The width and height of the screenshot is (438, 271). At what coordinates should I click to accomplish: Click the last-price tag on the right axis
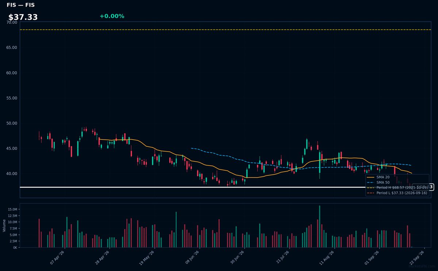point(423,187)
